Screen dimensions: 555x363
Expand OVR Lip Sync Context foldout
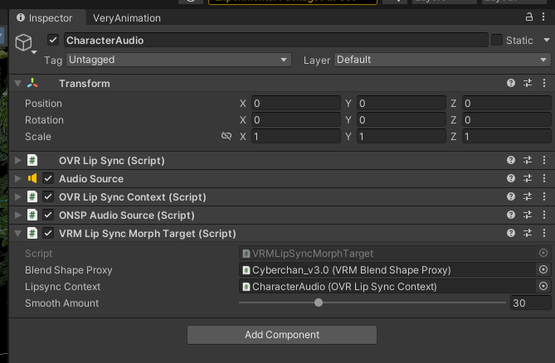pyautogui.click(x=17, y=197)
